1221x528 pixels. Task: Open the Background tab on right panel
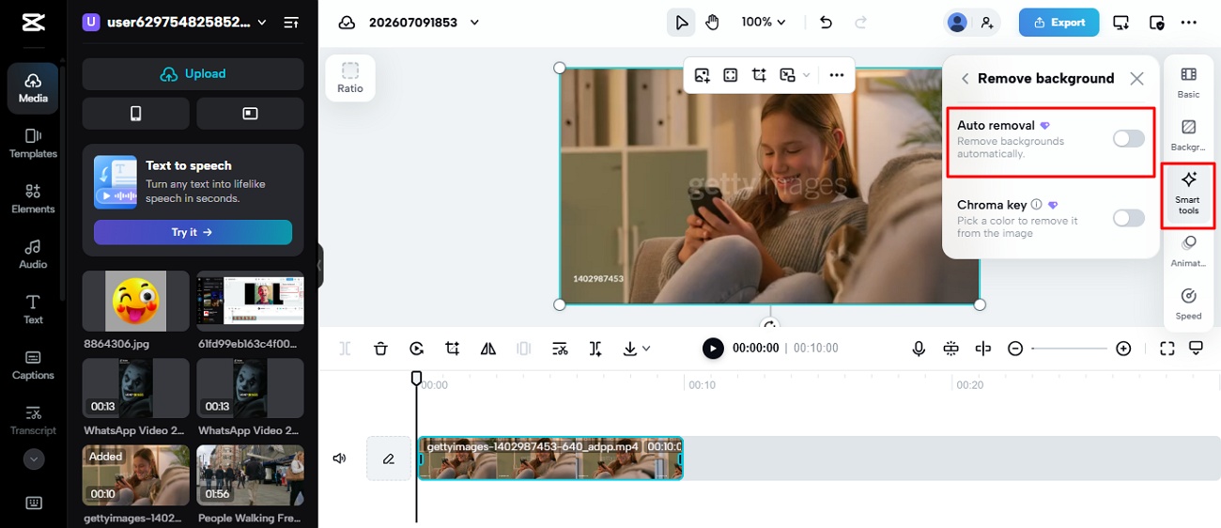pyautogui.click(x=1188, y=135)
